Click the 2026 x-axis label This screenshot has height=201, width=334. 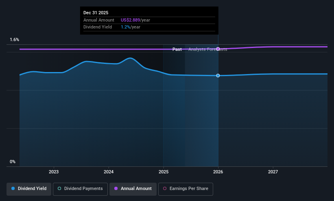218,172
